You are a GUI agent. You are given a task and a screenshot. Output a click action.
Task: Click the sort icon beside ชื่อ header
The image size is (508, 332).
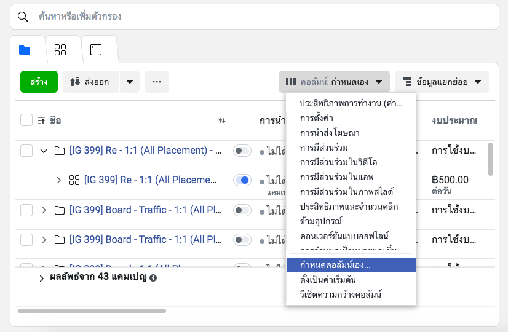41,121
